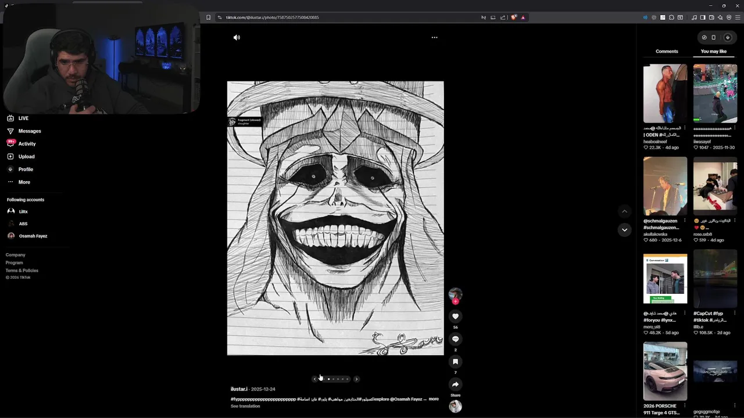Go to the next photo with the right arrow

[356, 379]
